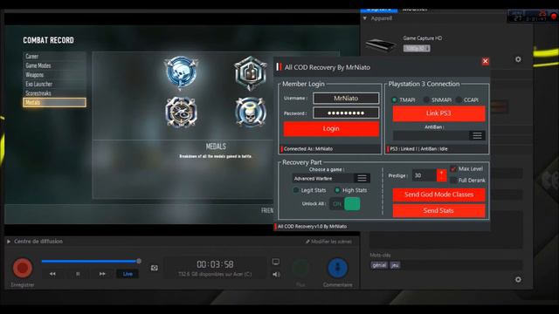This screenshot has width=559, height=314.
Task: Click the 'génial' tag
Action: pyautogui.click(x=379, y=265)
